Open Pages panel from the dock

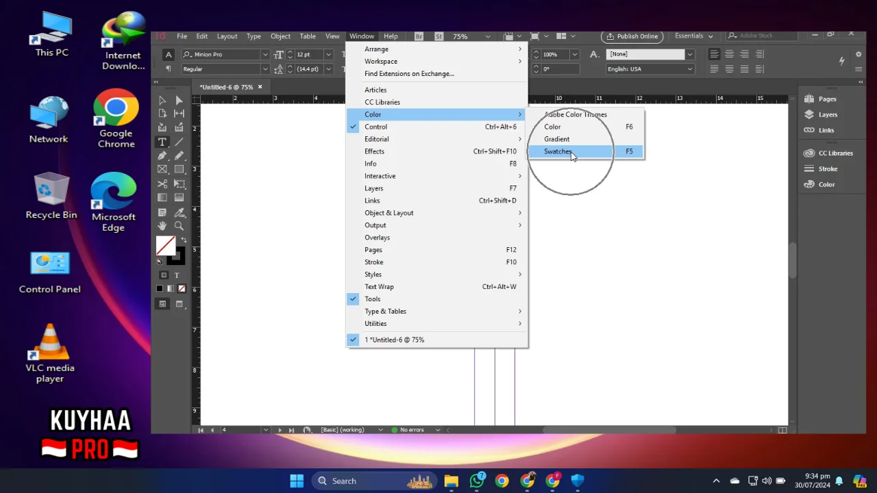tap(821, 99)
